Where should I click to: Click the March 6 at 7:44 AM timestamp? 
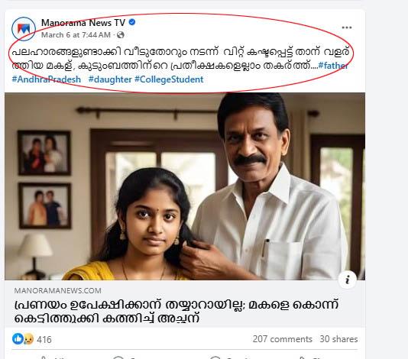[76, 35]
